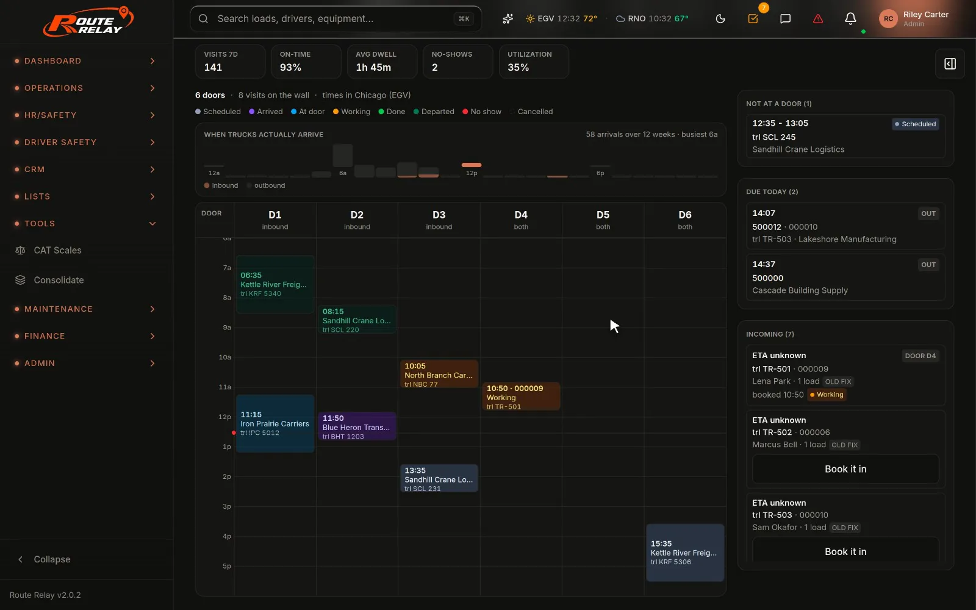Expand the Operations menu chevron
The height and width of the screenshot is (610, 976).
click(152, 88)
